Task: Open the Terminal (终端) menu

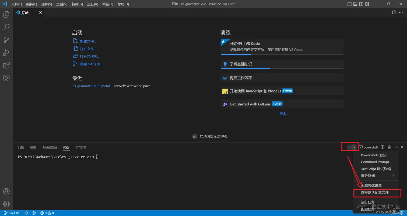Action: tap(108, 4)
